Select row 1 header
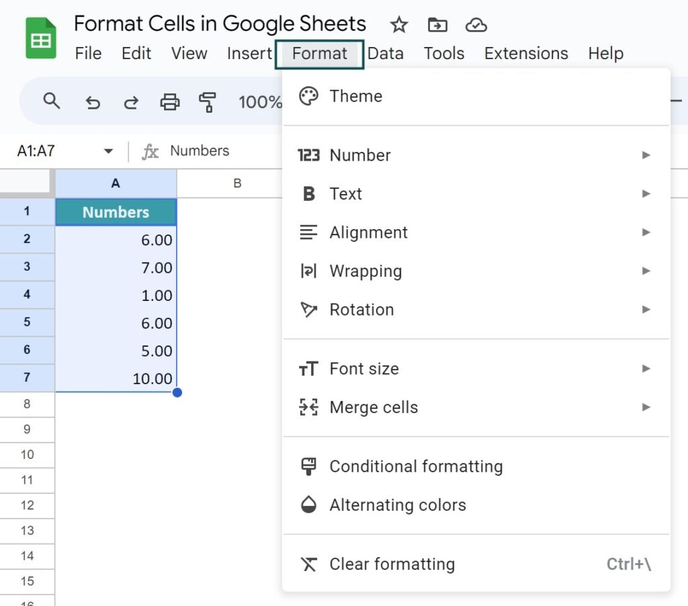The width and height of the screenshot is (688, 606). 27,212
